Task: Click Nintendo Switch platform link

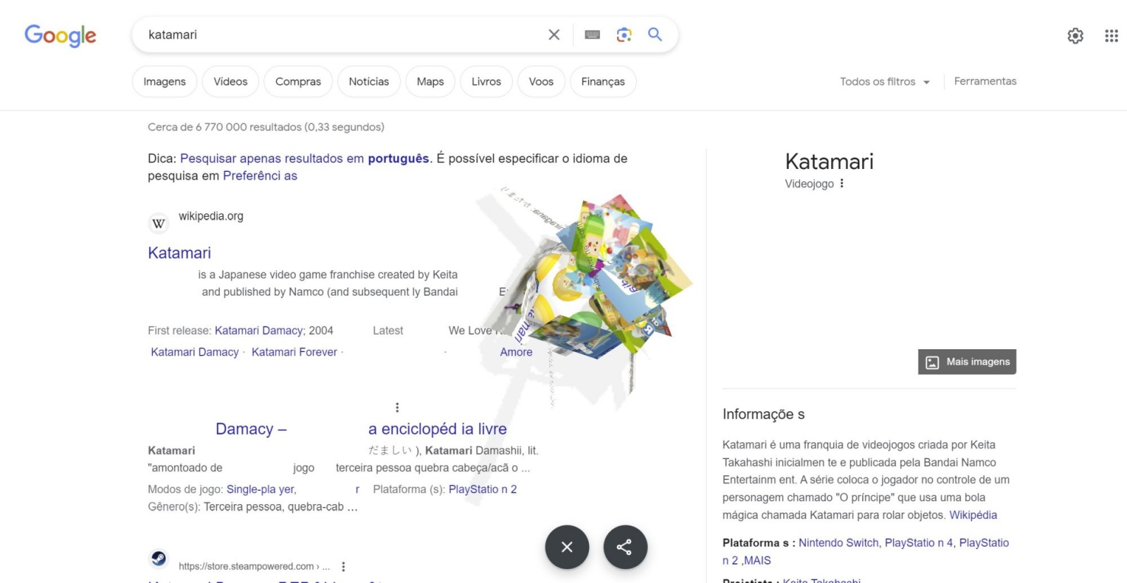Action: 839,543
